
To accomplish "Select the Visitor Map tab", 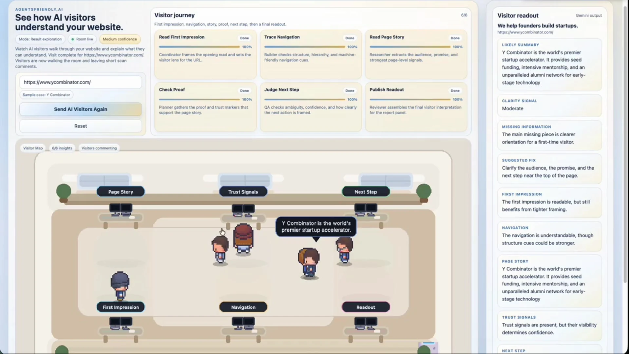I will [33, 148].
